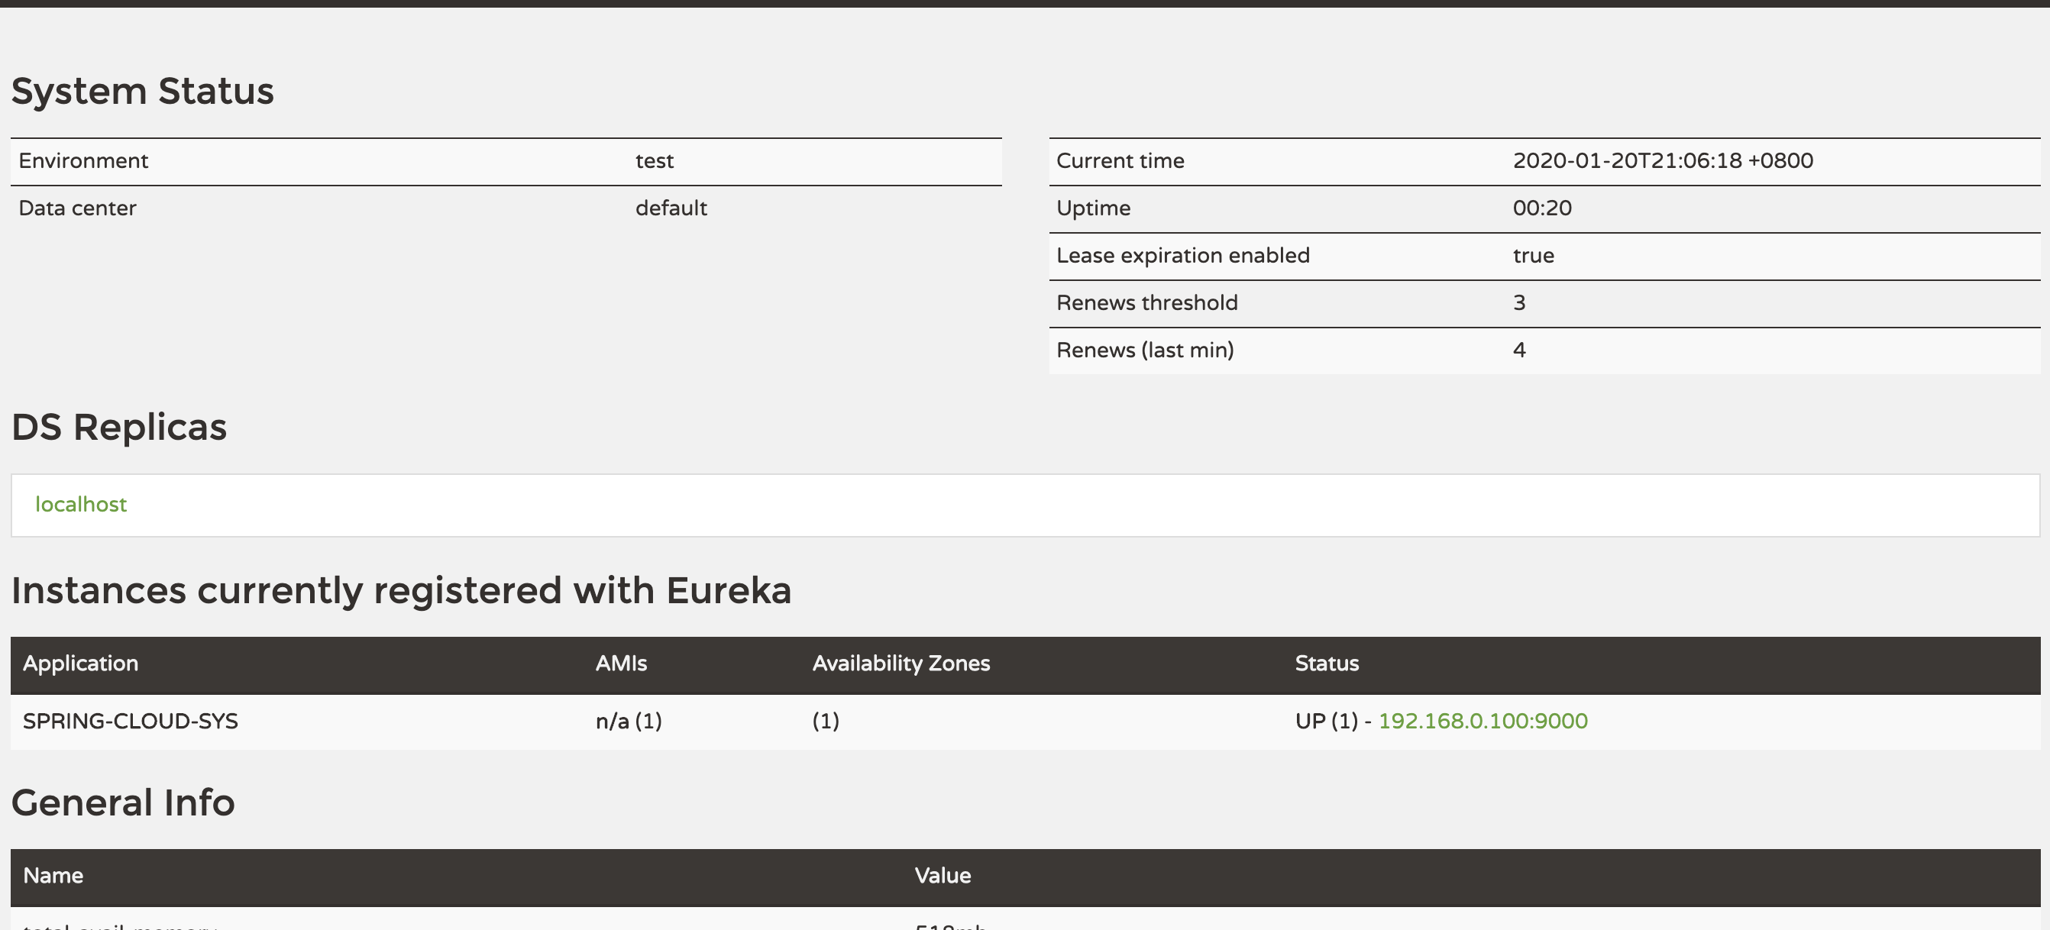Click the Instances currently registered with Eureka heading
The image size is (2050, 930).
click(x=401, y=590)
